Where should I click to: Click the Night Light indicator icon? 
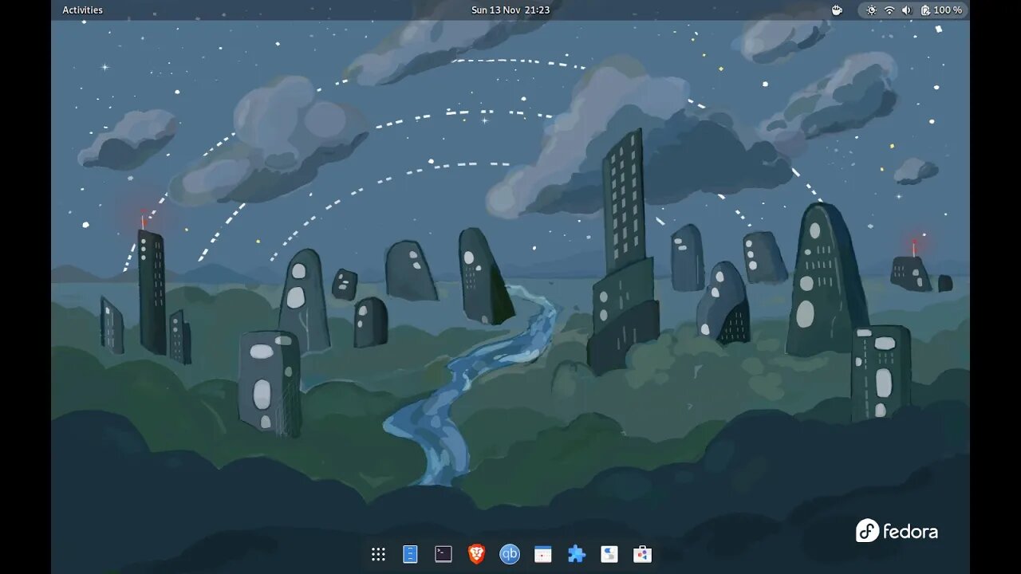click(871, 10)
